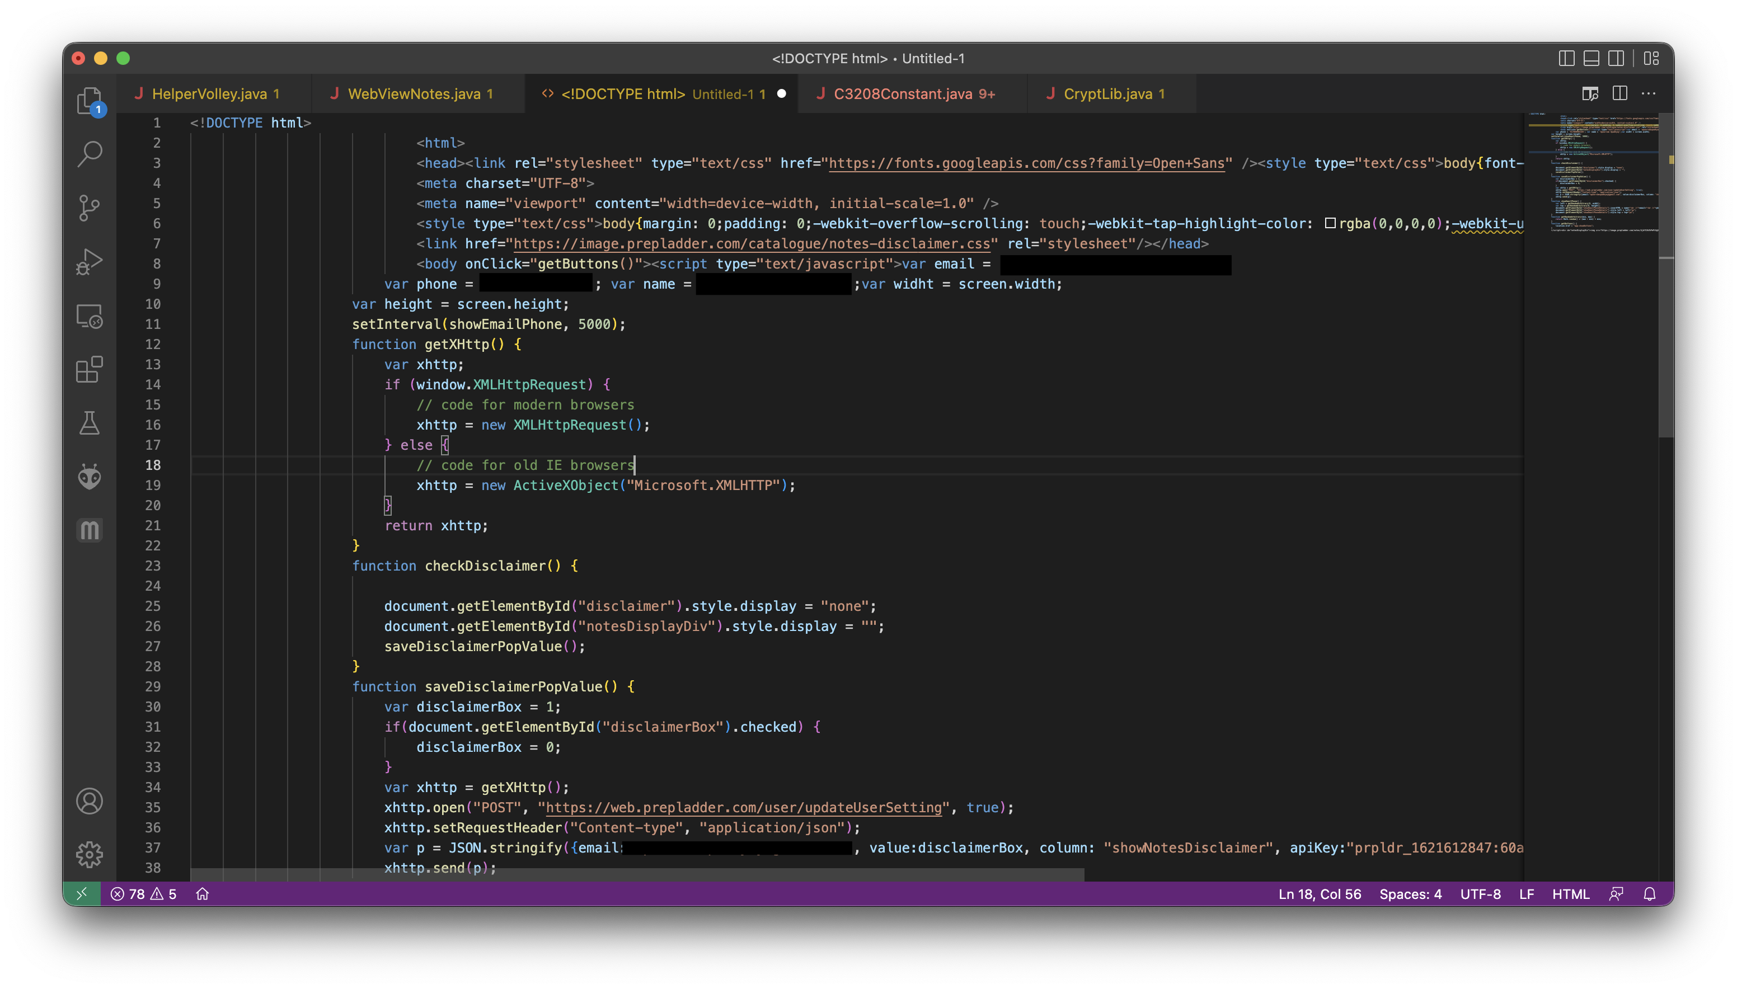Click 'saveDisclaimerPopValue();' call on line 27
Viewport: 1737px width, 989px height.
click(x=485, y=647)
